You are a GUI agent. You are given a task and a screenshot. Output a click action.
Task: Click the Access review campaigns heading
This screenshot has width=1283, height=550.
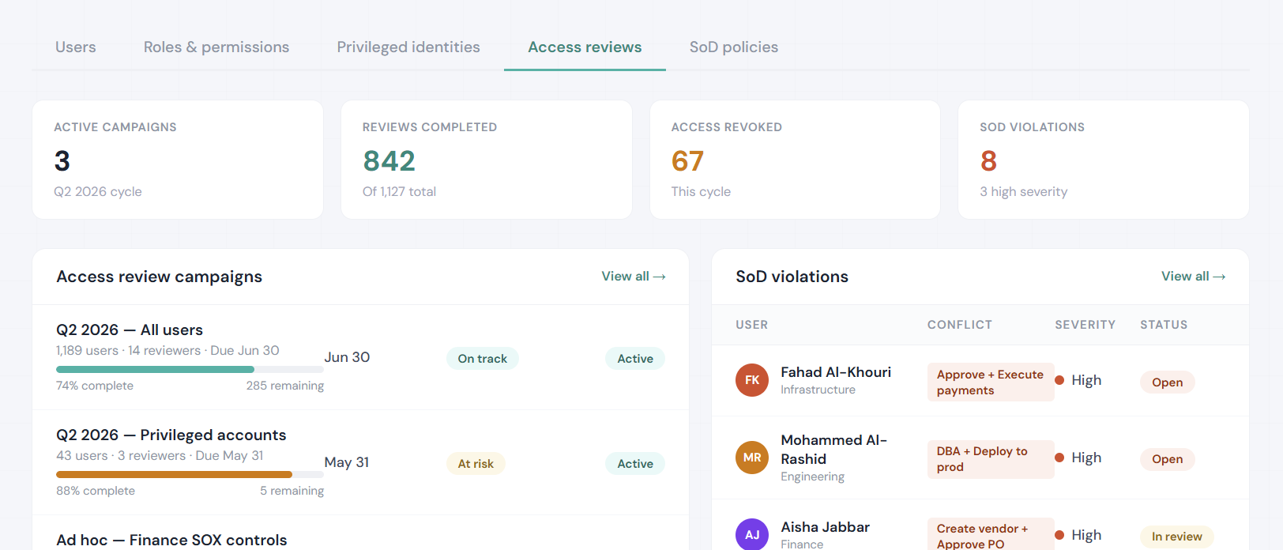tap(160, 277)
